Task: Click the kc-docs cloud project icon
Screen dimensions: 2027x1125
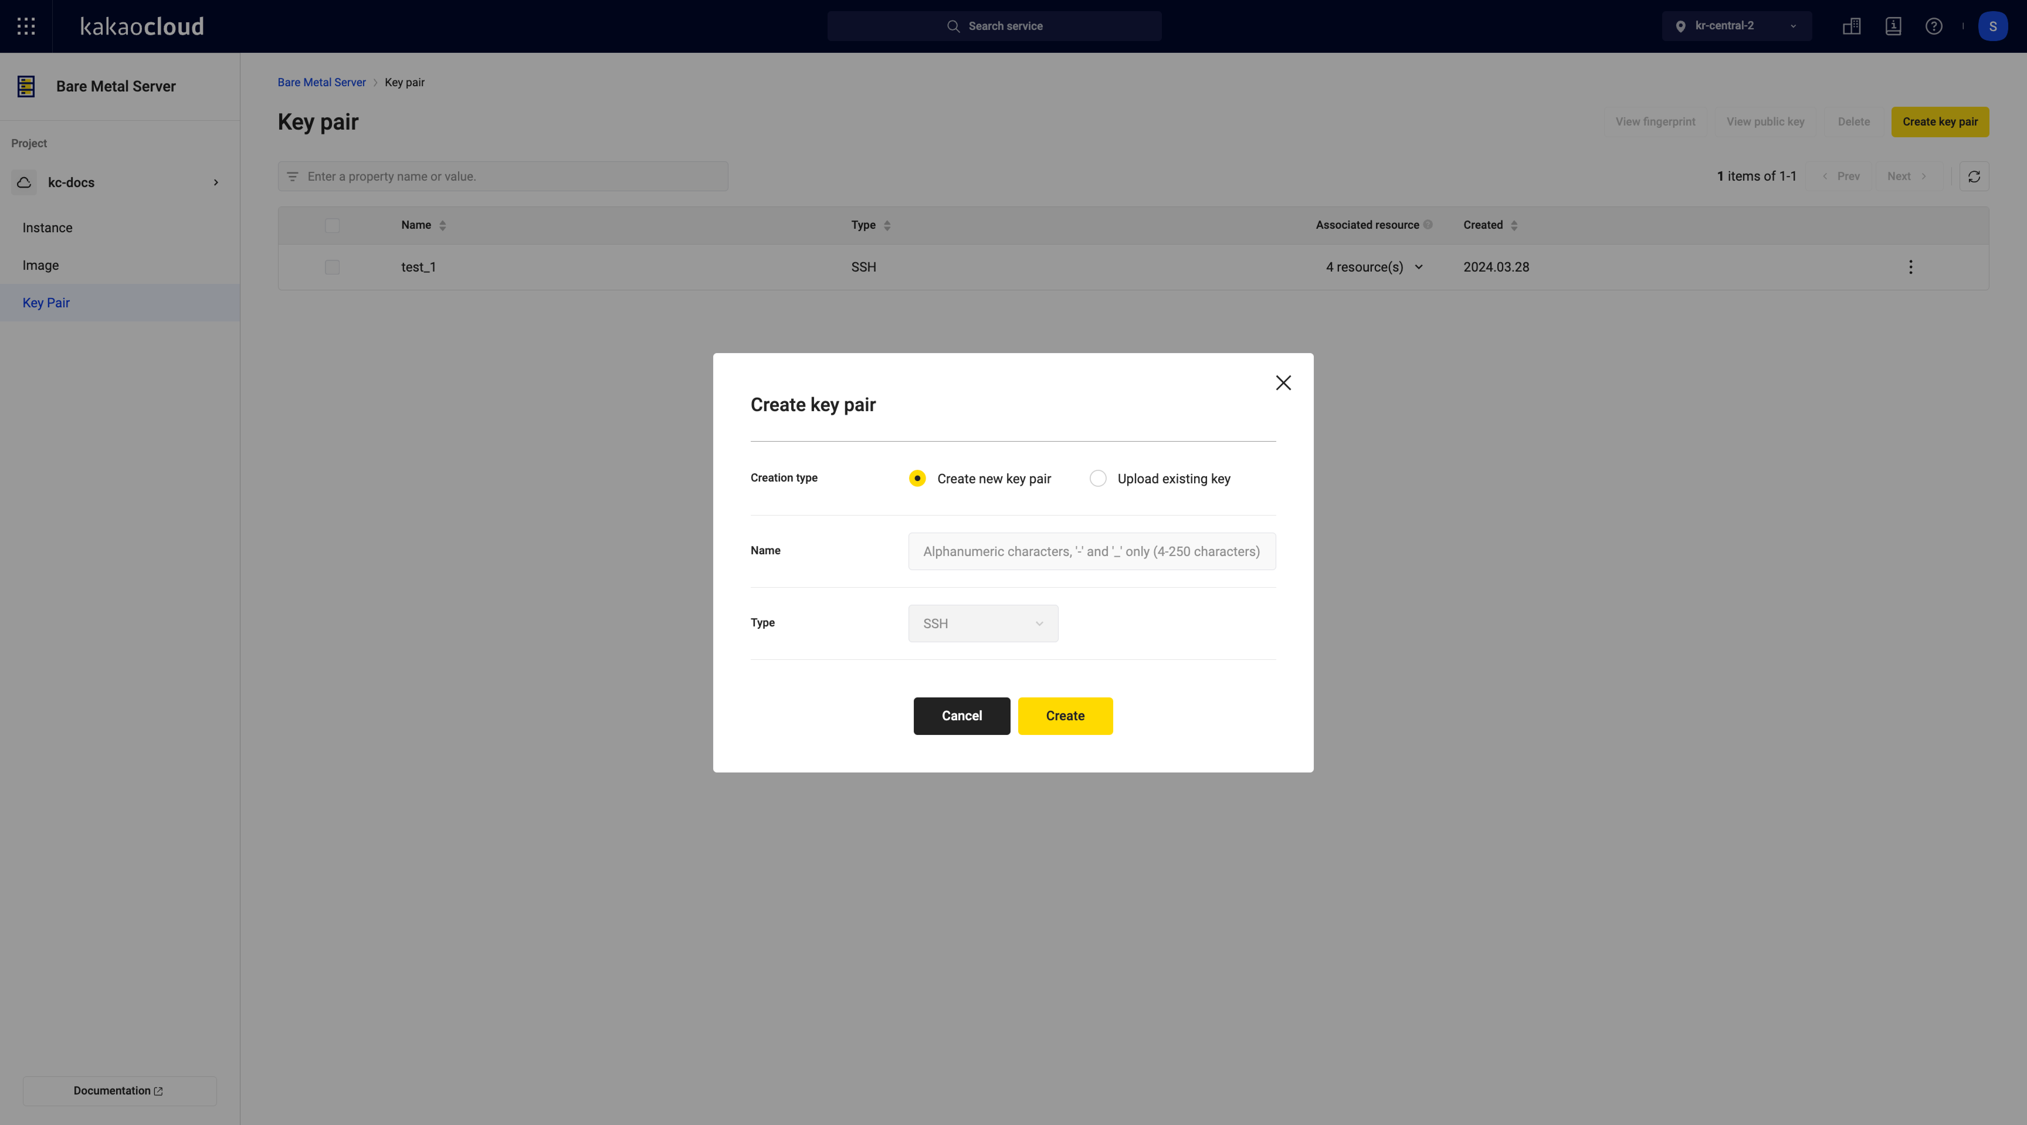Action: (24, 182)
